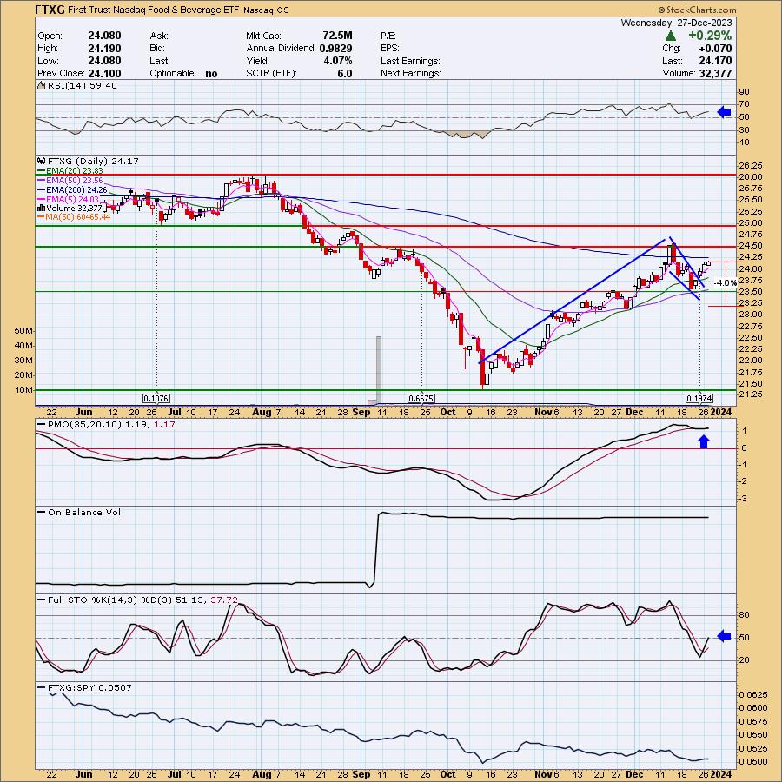Screen dimensions: 782x782
Task: Click the 50M volume axis label
Action: coord(24,331)
